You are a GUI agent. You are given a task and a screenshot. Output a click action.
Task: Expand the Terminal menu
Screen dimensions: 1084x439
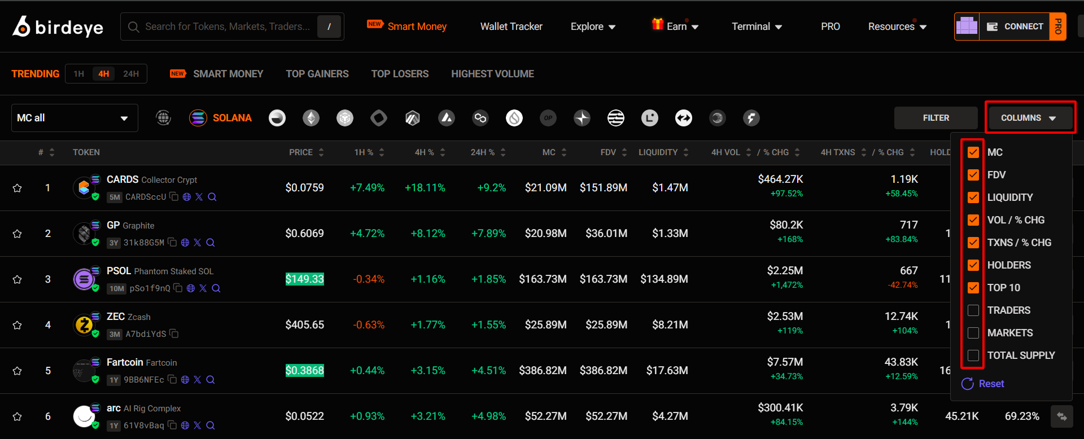tap(757, 27)
